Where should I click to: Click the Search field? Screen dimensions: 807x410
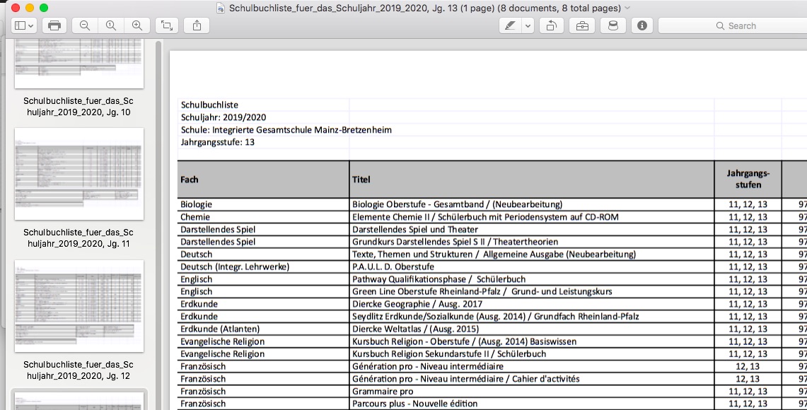(x=732, y=25)
